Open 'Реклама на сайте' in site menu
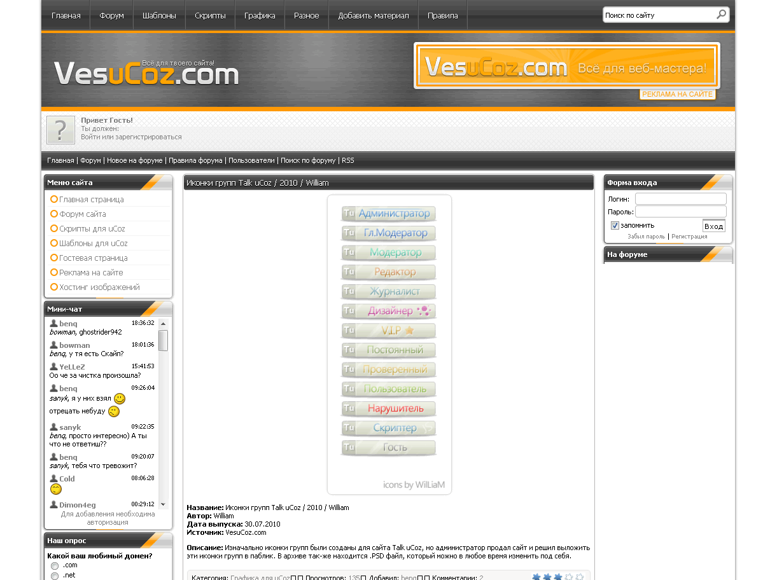 coord(91,273)
